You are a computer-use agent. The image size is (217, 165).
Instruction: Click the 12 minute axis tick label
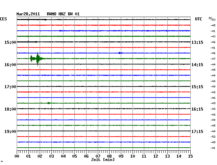[x=156, y=156]
